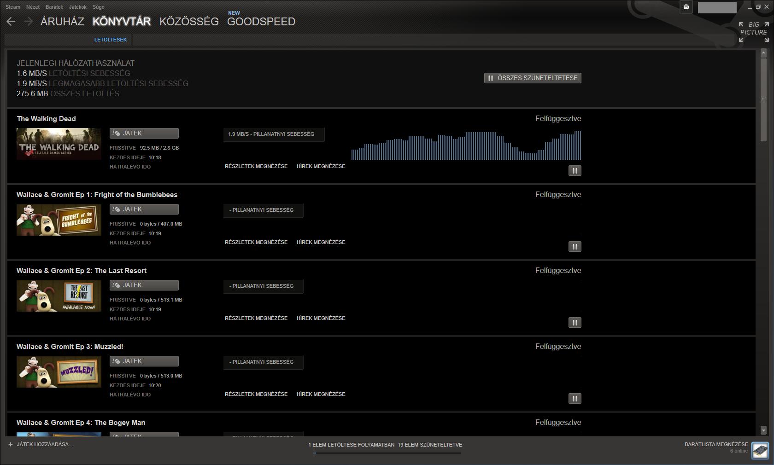Screen dimensions: 774x465
Task: Go back with the left arrow icon
Action: [11, 22]
